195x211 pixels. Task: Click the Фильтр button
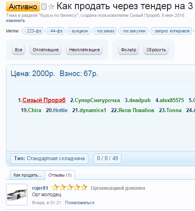coord(128,50)
